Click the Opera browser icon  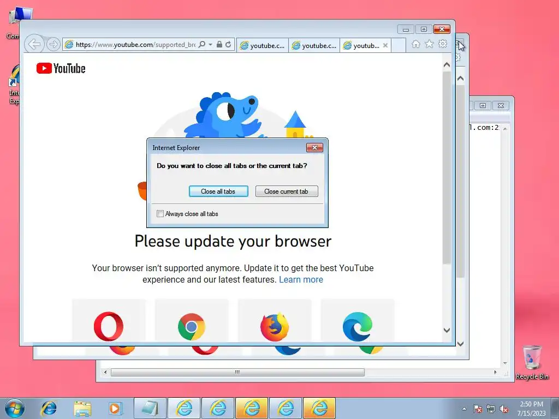pyautogui.click(x=109, y=326)
